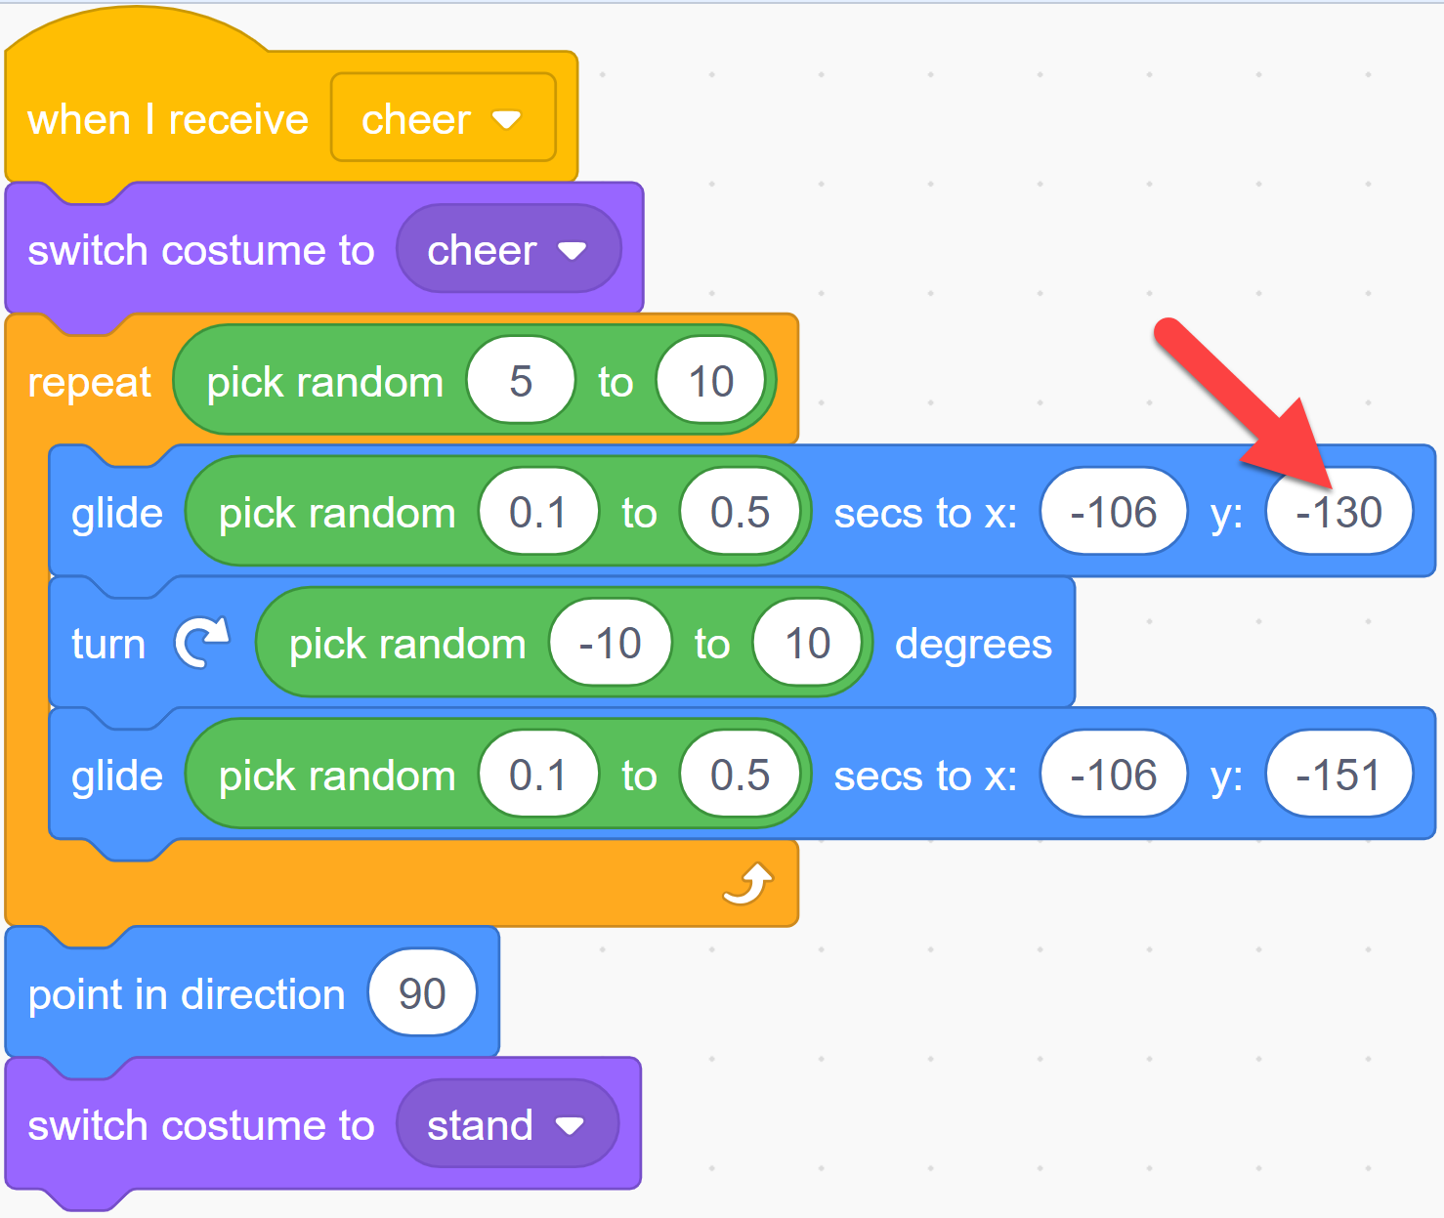The image size is (1444, 1218).
Task: Click second glide x value -106 field
Action: click(1114, 776)
